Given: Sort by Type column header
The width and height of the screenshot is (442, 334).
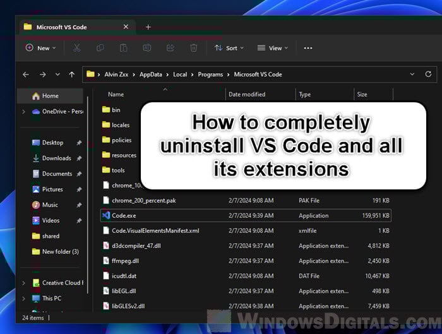Looking at the screenshot, I should (305, 95).
